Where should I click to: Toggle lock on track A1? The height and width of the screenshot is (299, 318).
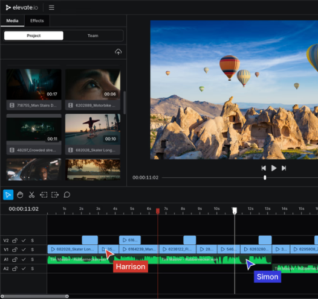[x=15, y=259]
